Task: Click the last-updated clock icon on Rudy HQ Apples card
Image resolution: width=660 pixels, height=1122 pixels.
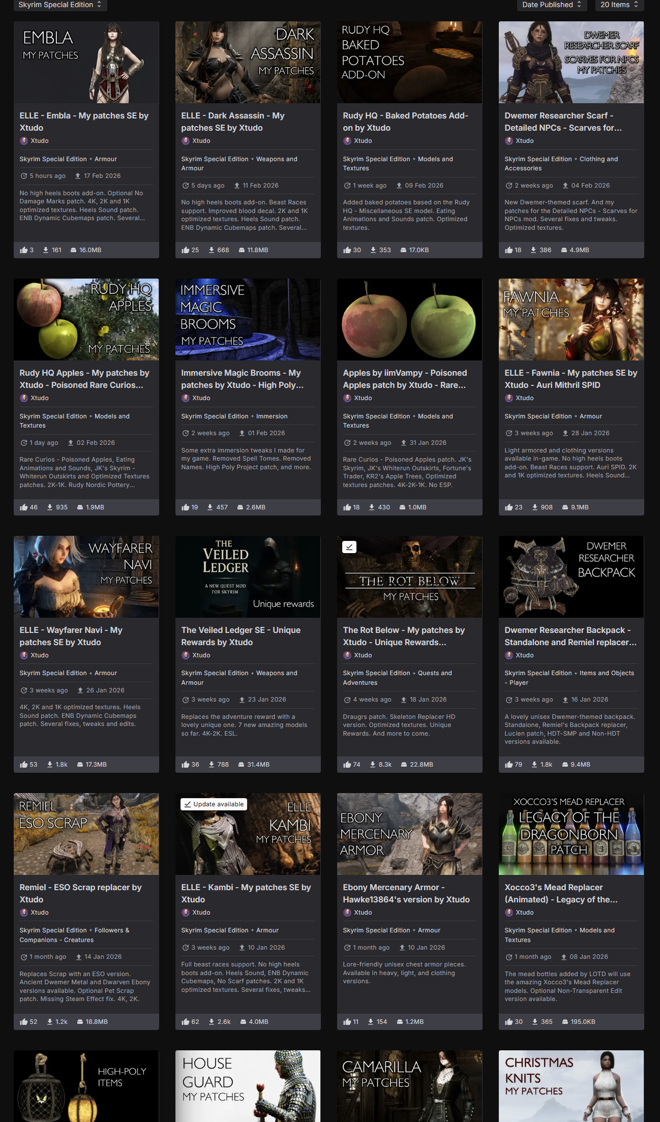Action: click(x=23, y=443)
